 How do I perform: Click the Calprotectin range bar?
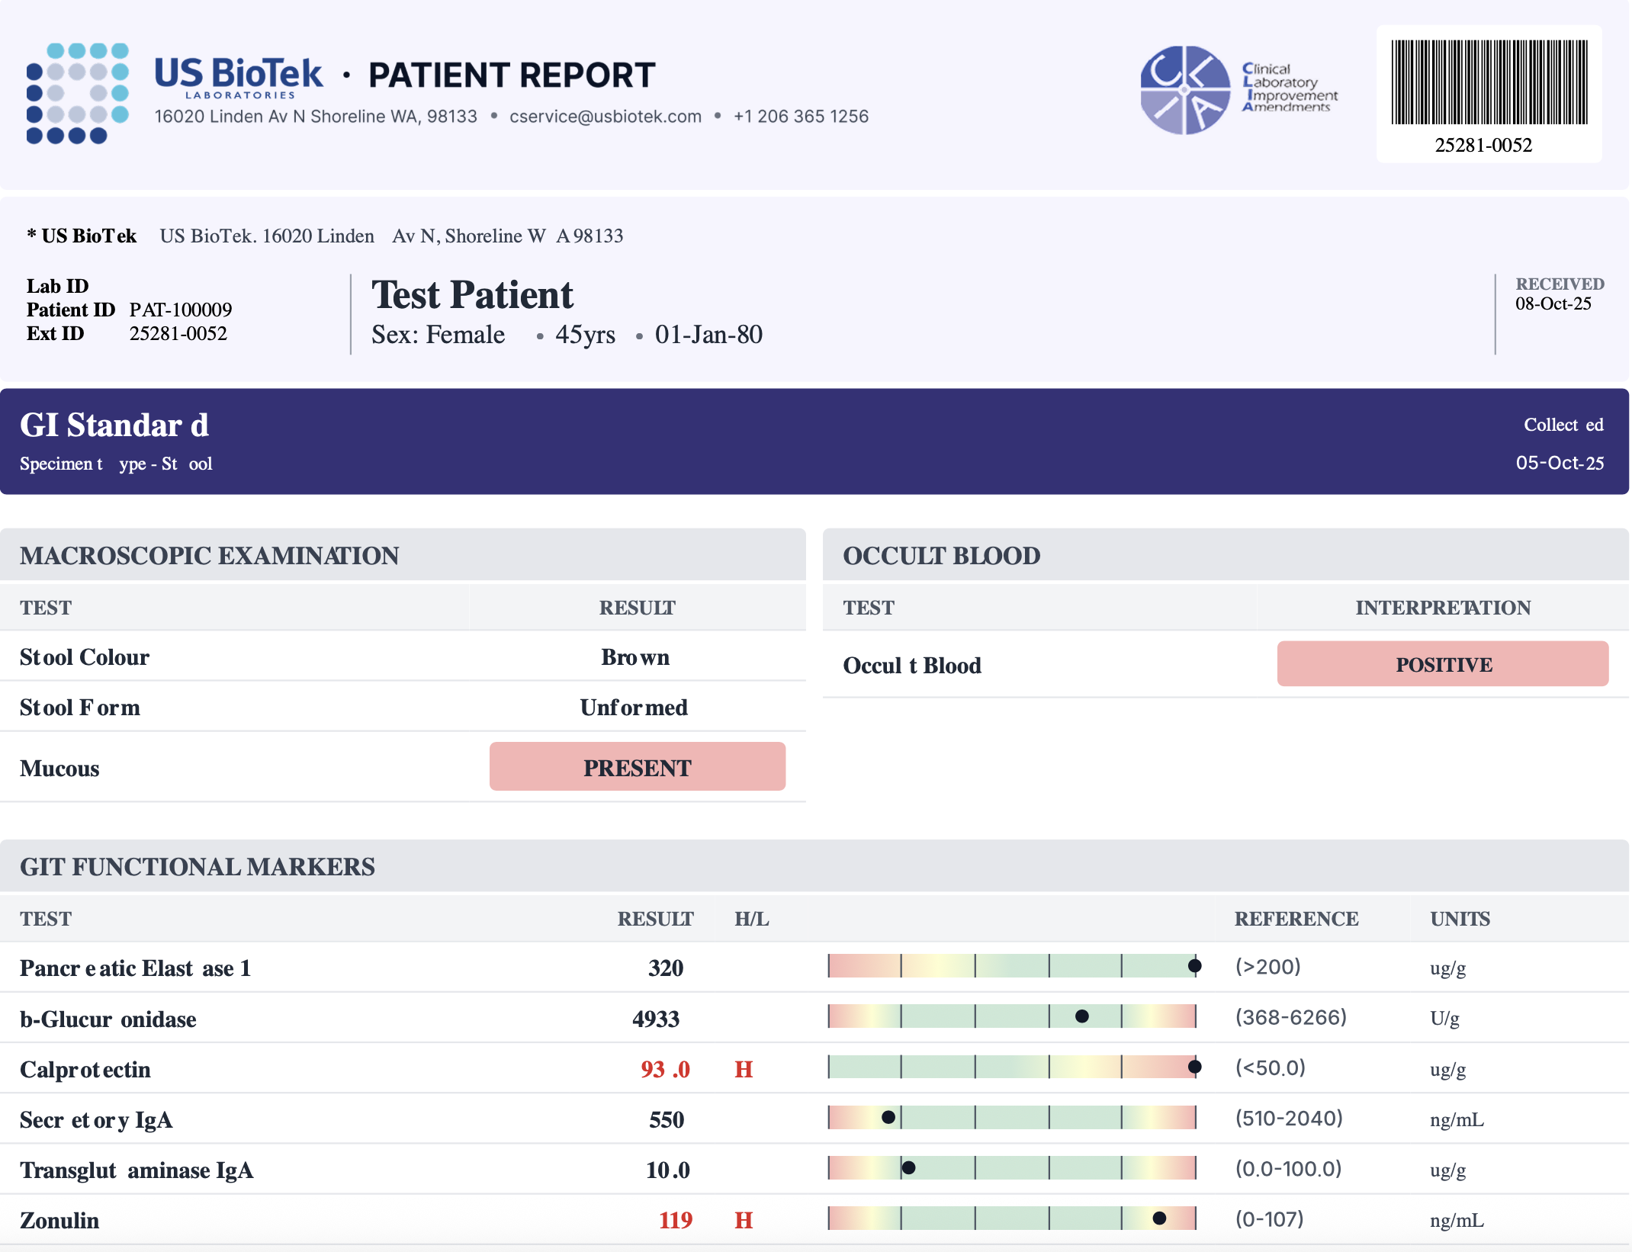click(1012, 1067)
